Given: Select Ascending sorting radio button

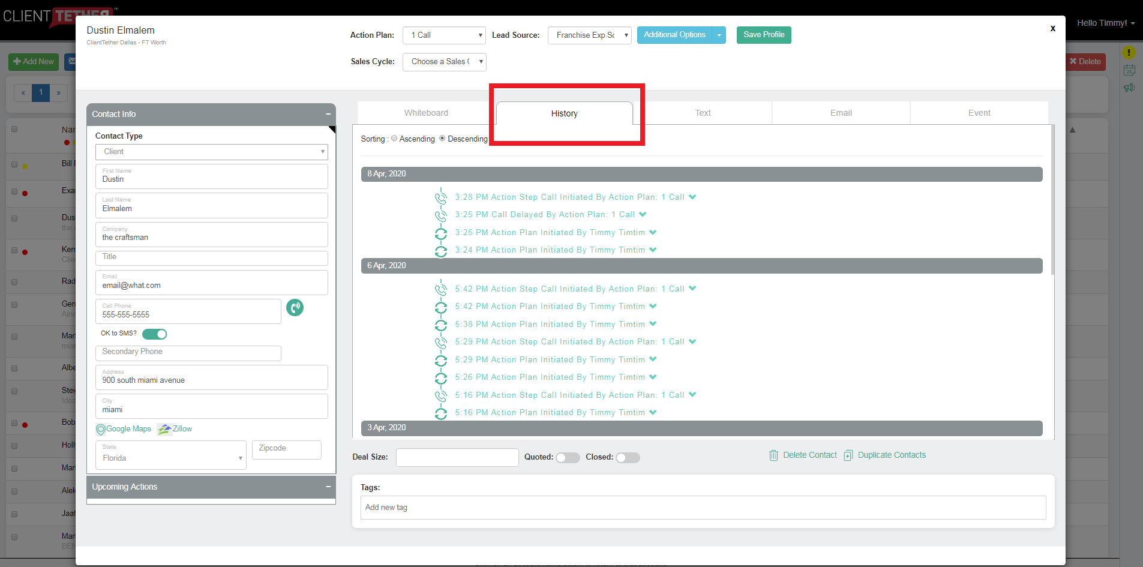Looking at the screenshot, I should click(394, 139).
